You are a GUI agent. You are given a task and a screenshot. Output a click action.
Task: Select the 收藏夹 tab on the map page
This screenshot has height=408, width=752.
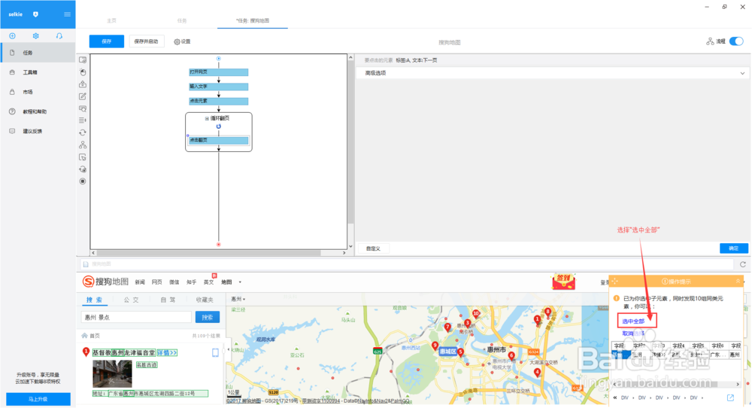(205, 300)
